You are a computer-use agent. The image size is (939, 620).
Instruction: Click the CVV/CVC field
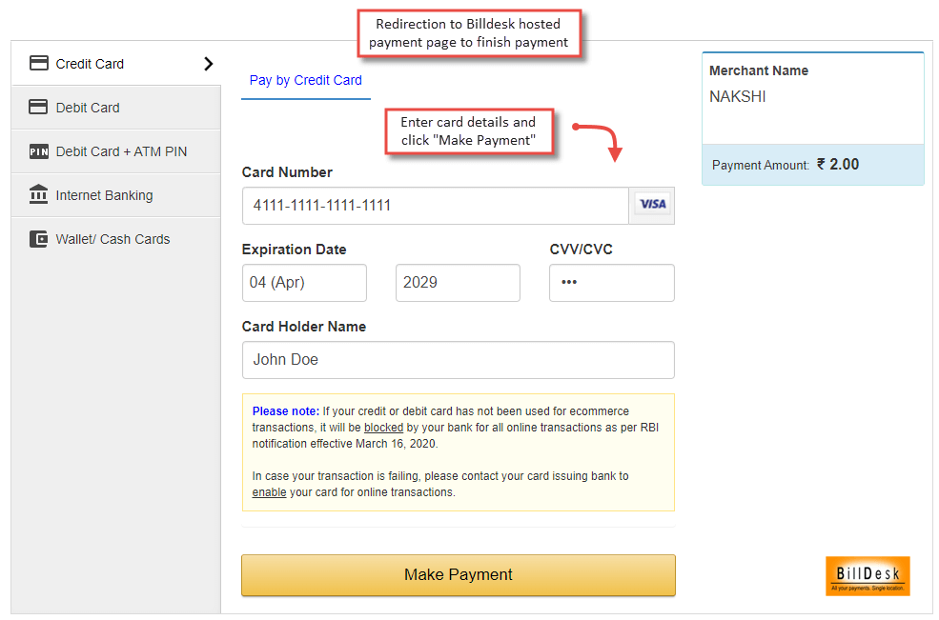(611, 282)
